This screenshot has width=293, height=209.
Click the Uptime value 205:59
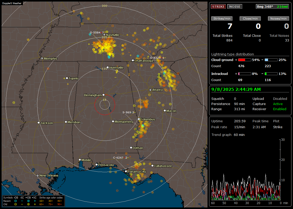[240, 121]
